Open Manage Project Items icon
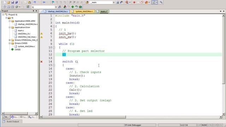 65,7
